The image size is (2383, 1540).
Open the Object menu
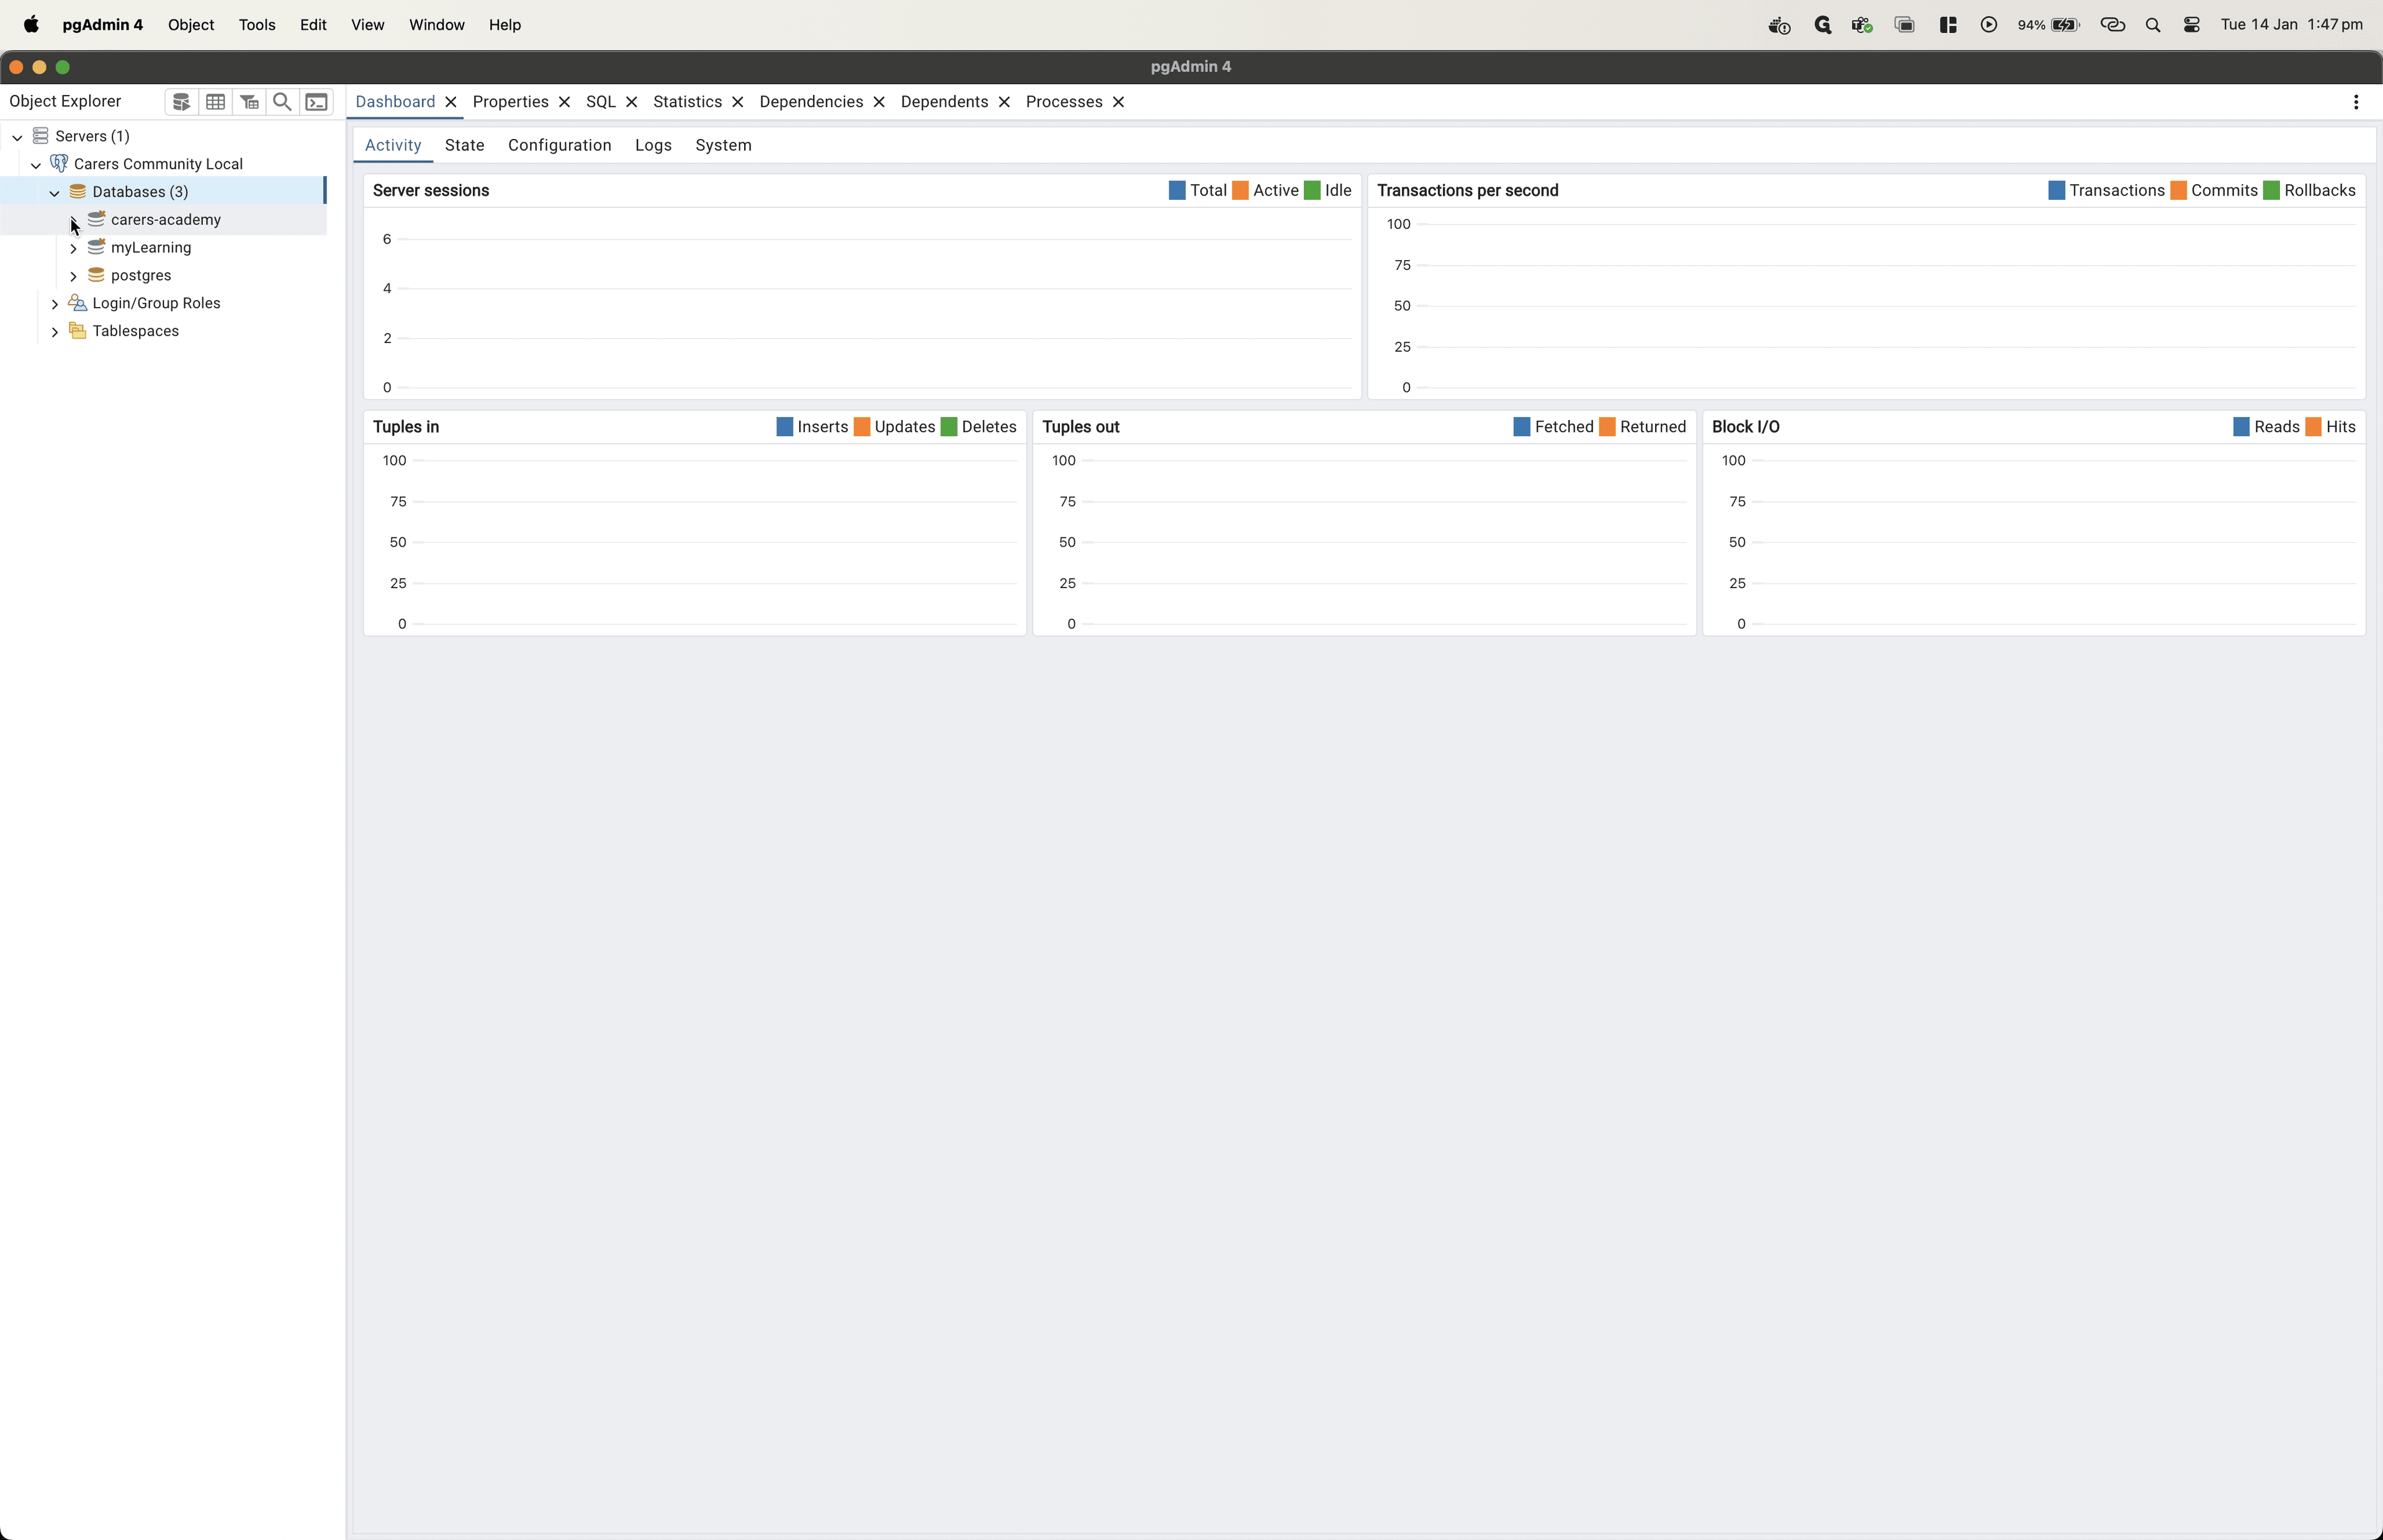tap(191, 25)
